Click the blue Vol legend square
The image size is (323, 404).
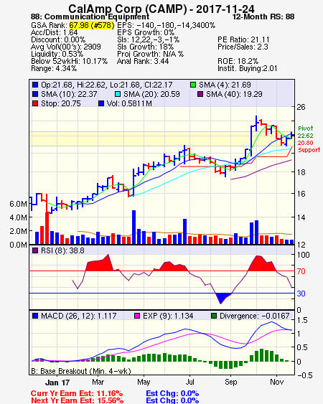pyautogui.click(x=101, y=103)
